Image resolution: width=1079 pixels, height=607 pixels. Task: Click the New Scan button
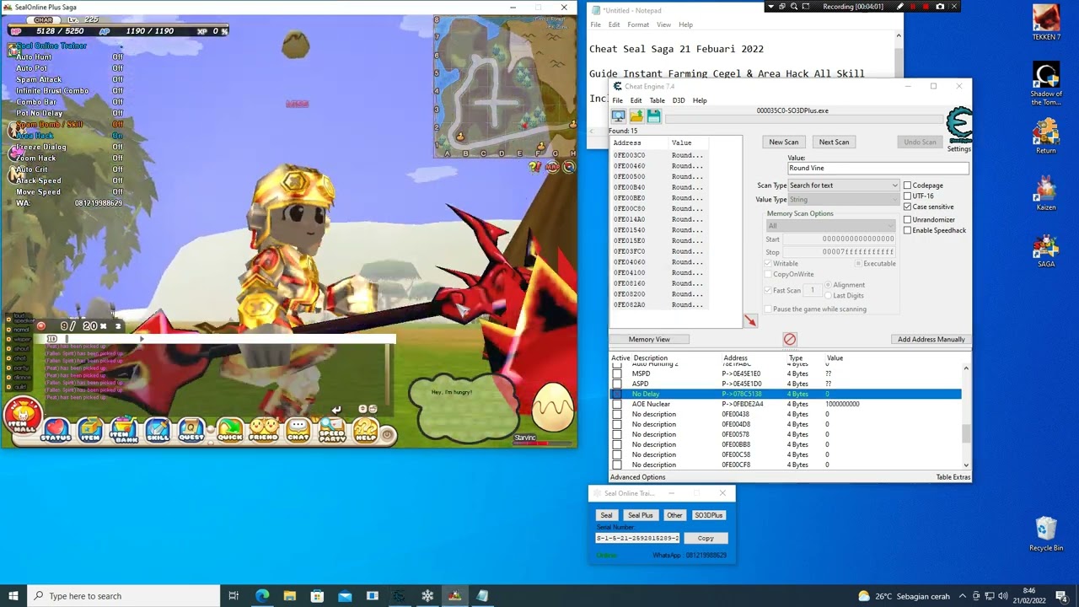783,142
